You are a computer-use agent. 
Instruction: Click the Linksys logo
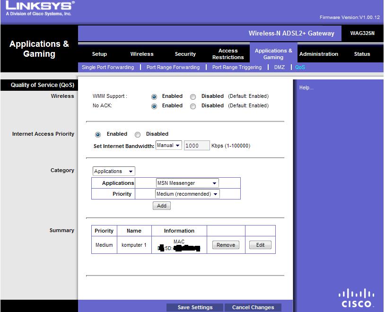[40, 8]
